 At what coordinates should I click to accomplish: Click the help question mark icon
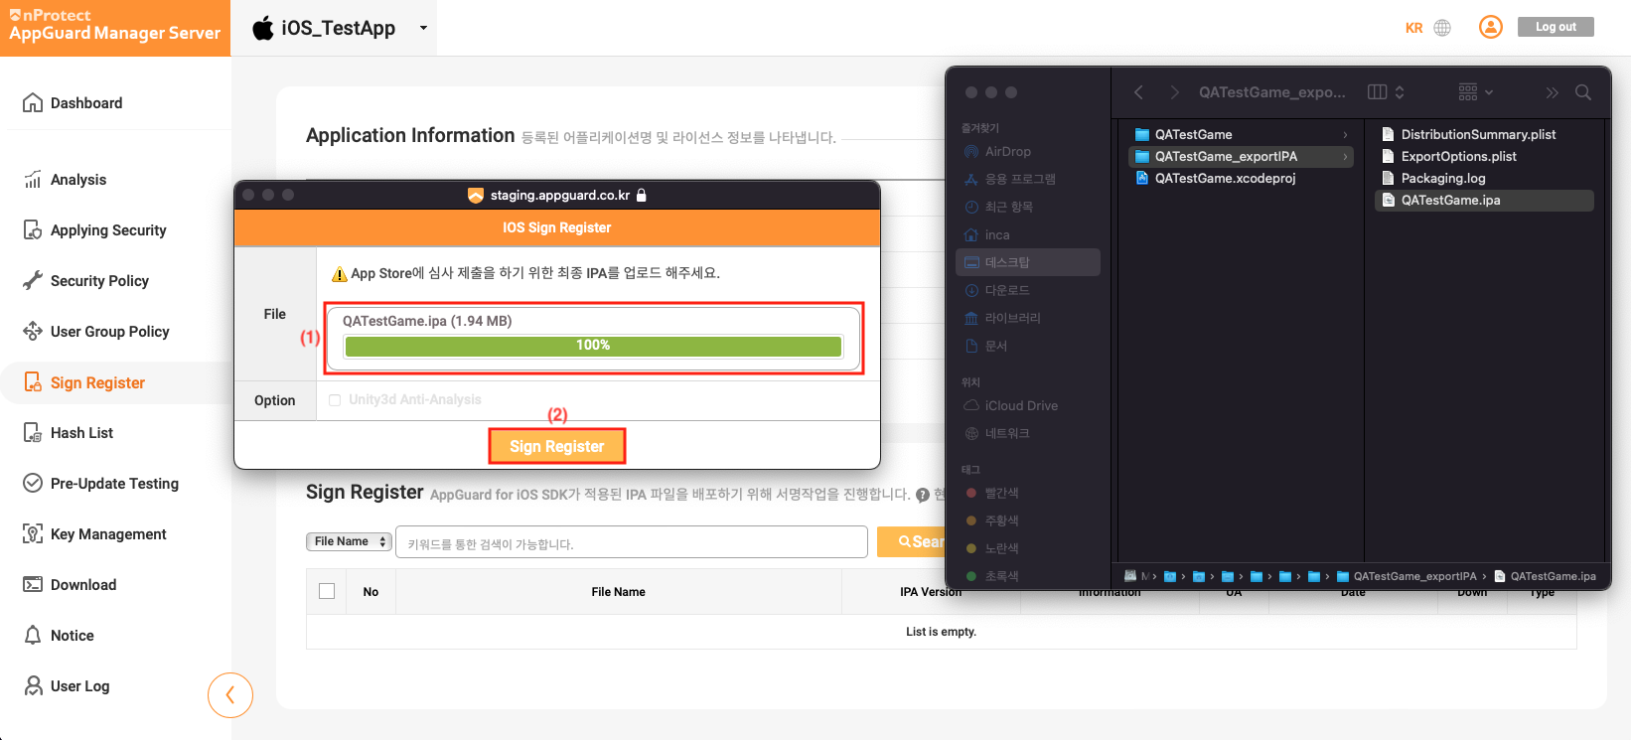(923, 495)
